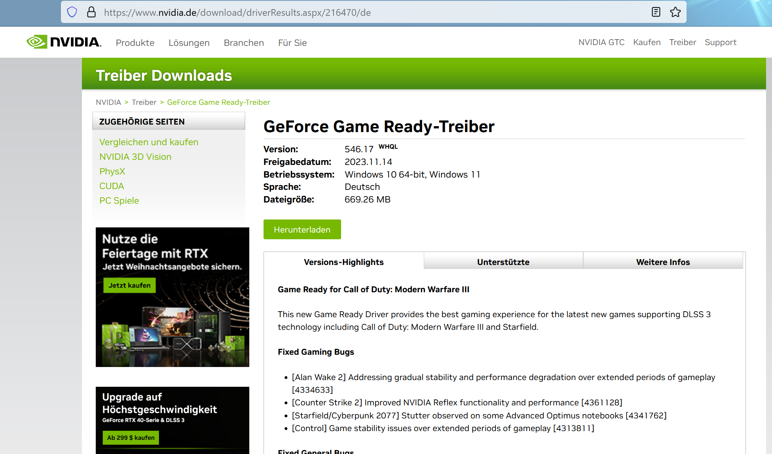Click Jetzt kaufen button in RTX ad

[129, 285]
